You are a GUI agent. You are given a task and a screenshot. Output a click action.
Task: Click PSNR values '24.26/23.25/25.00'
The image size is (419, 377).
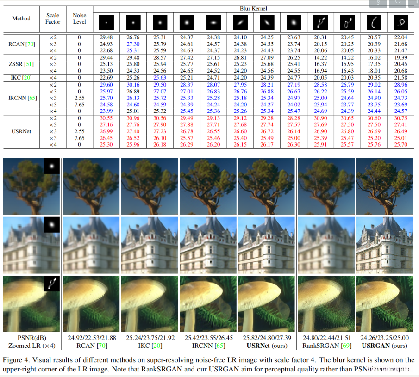(x=385, y=338)
